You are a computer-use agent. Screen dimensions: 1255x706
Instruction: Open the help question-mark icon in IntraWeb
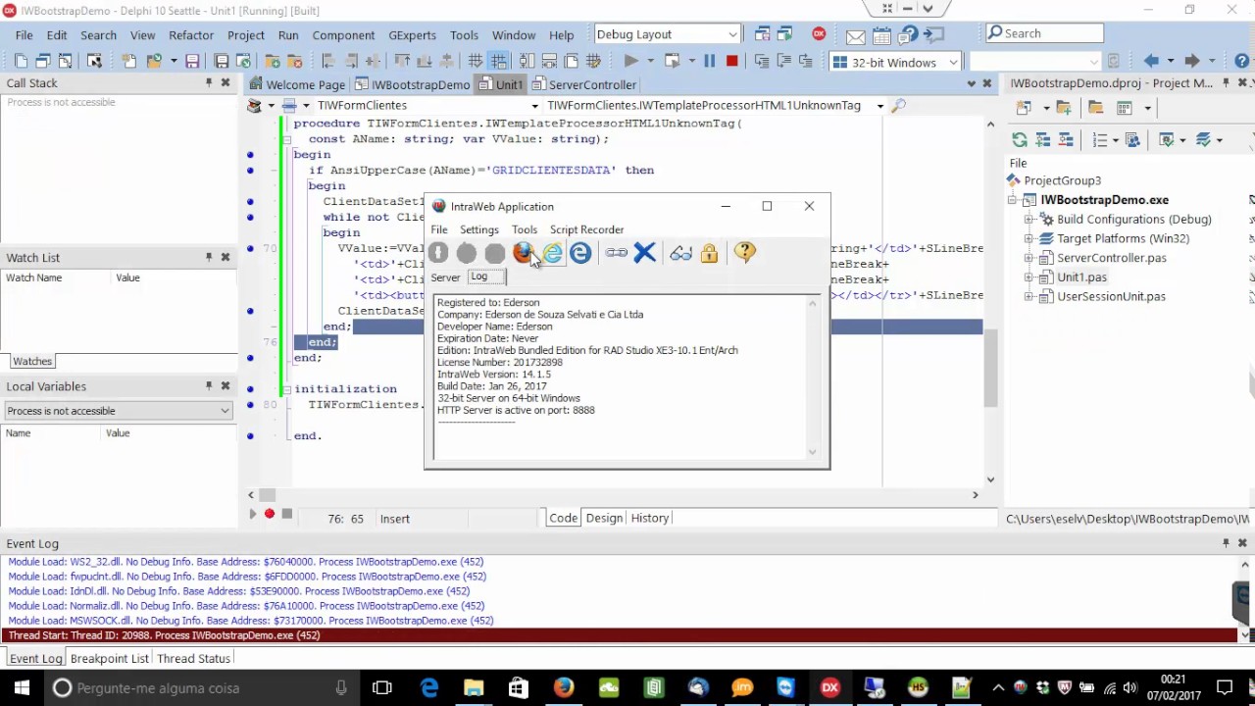coord(744,253)
